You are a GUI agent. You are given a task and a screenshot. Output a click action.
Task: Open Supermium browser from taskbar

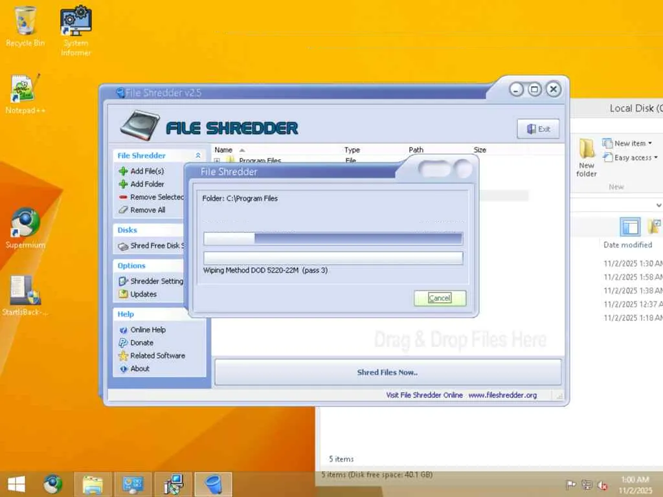(53, 484)
